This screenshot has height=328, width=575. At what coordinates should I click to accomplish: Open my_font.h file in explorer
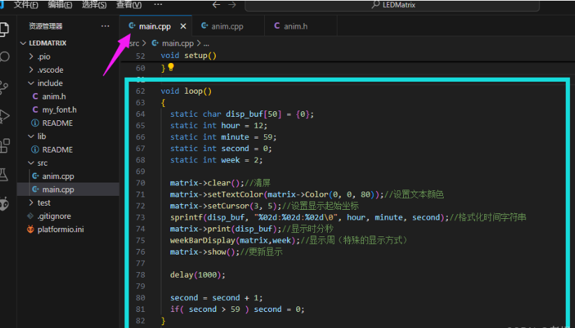(68, 110)
